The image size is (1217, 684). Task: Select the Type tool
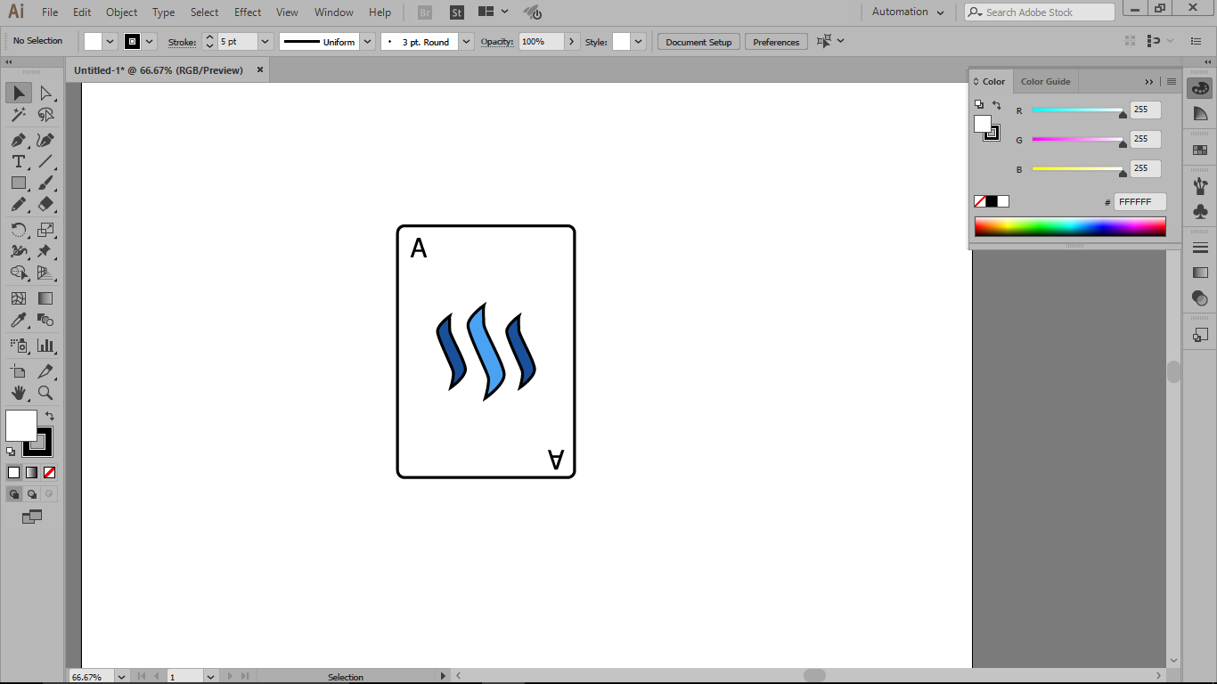(x=19, y=161)
